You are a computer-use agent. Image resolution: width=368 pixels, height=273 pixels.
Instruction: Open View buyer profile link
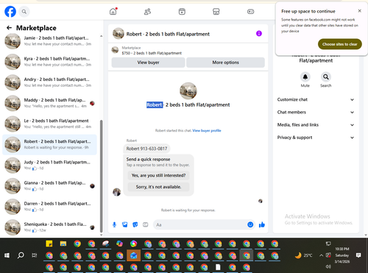click(207, 130)
